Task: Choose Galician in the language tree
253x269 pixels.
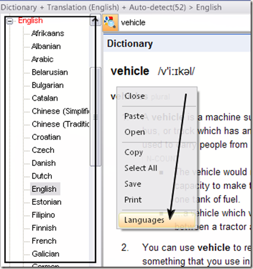Action: tap(45, 254)
